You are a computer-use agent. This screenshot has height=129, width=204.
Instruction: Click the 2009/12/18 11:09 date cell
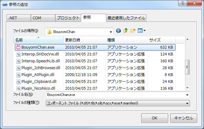(81, 75)
